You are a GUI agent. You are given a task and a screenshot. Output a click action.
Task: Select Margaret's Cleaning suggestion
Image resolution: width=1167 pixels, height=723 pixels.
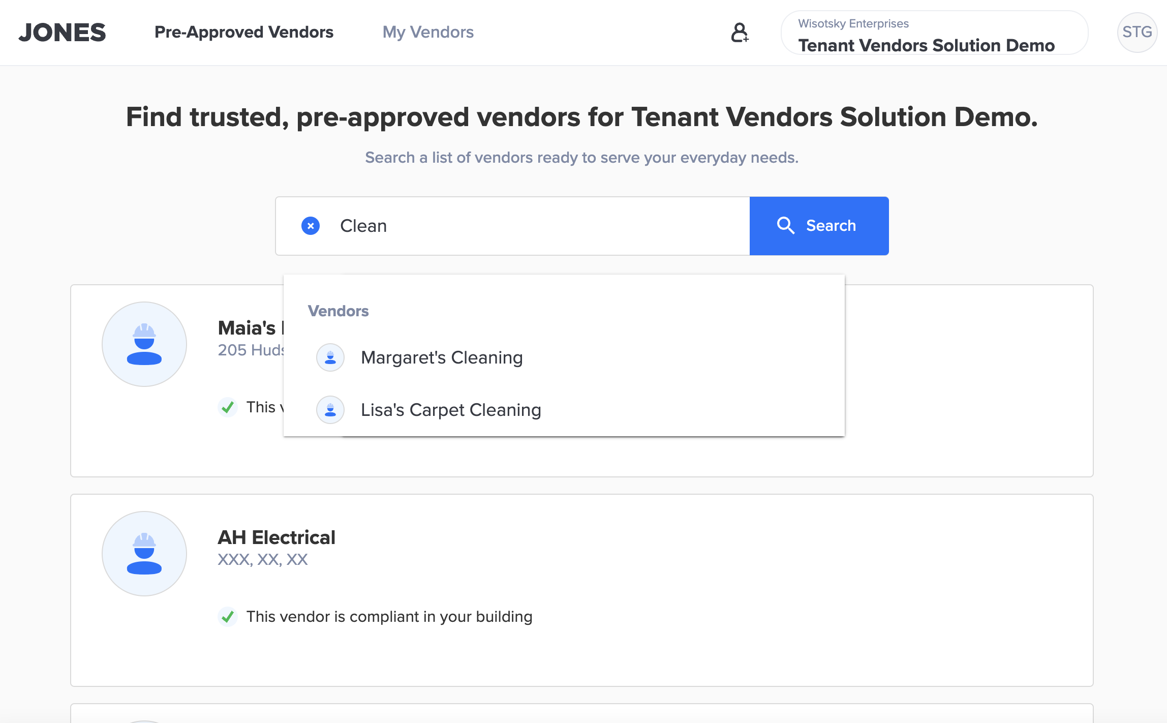click(x=564, y=357)
